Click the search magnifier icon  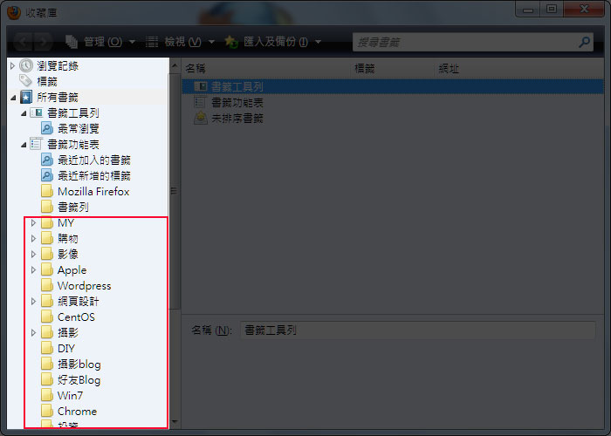[x=585, y=42]
